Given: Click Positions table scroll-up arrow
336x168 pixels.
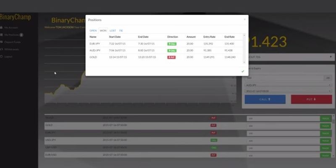Looking at the screenshot, I should click(x=244, y=35).
